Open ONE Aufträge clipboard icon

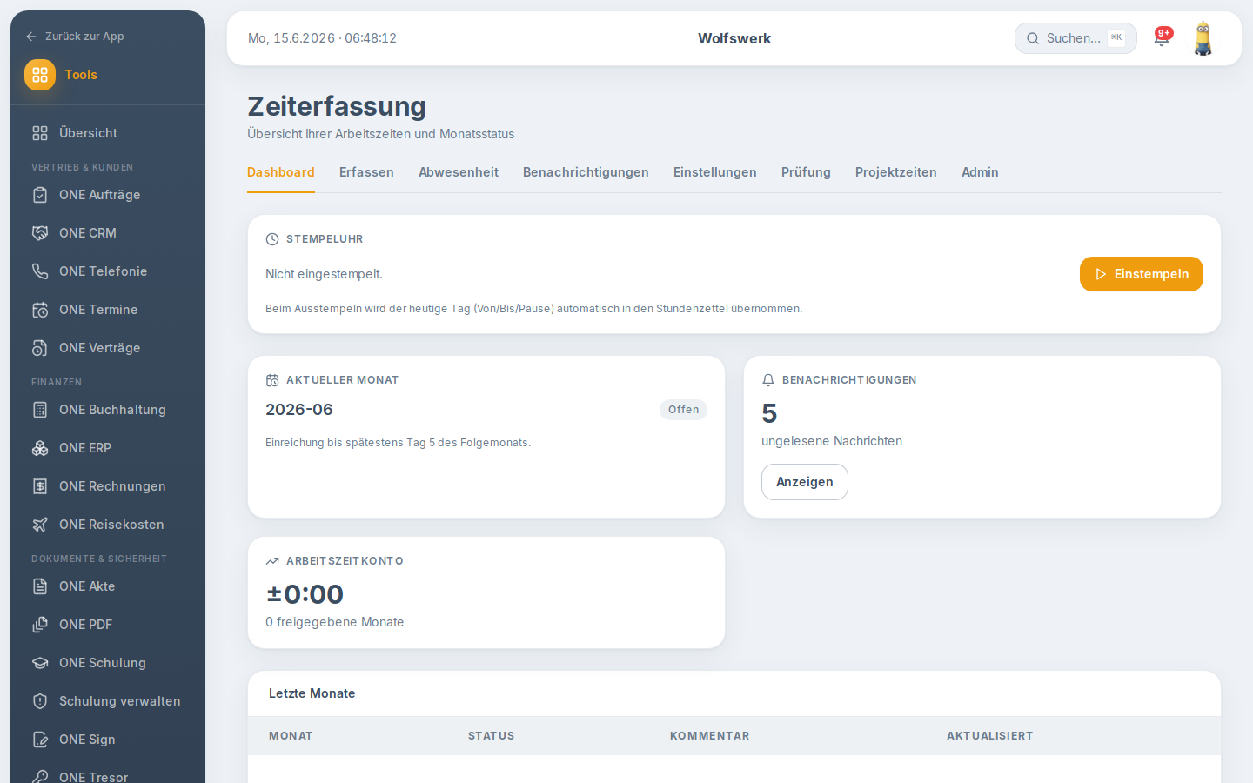(x=40, y=195)
